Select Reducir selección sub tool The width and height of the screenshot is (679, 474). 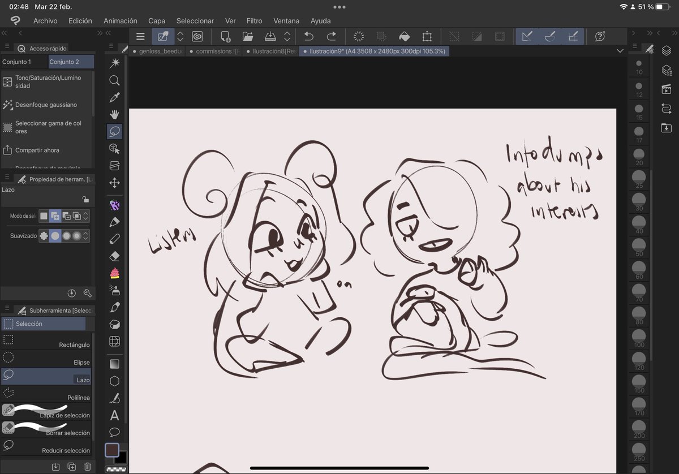click(x=46, y=446)
